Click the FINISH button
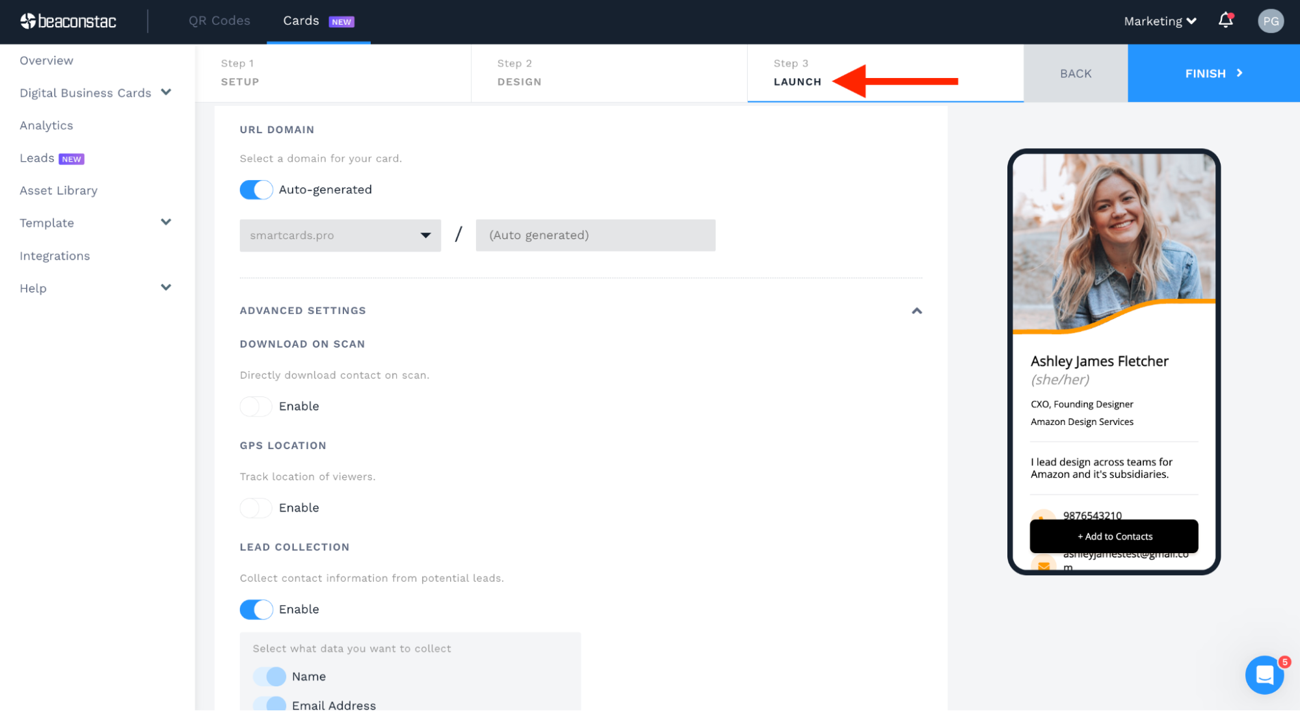1300x711 pixels. 1214,73
